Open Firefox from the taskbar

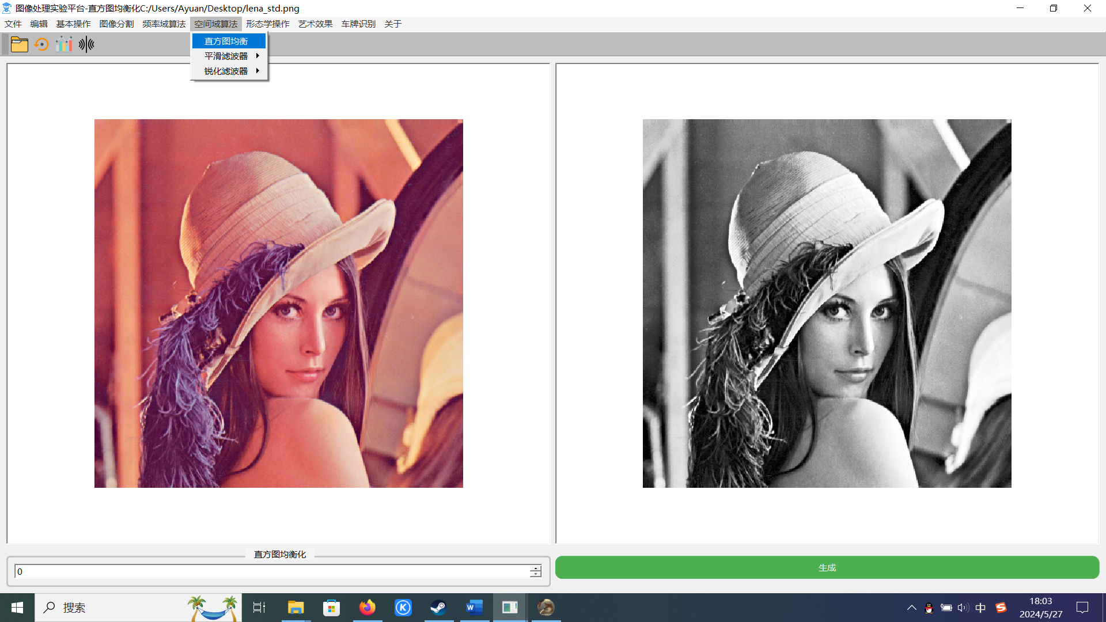point(367,608)
